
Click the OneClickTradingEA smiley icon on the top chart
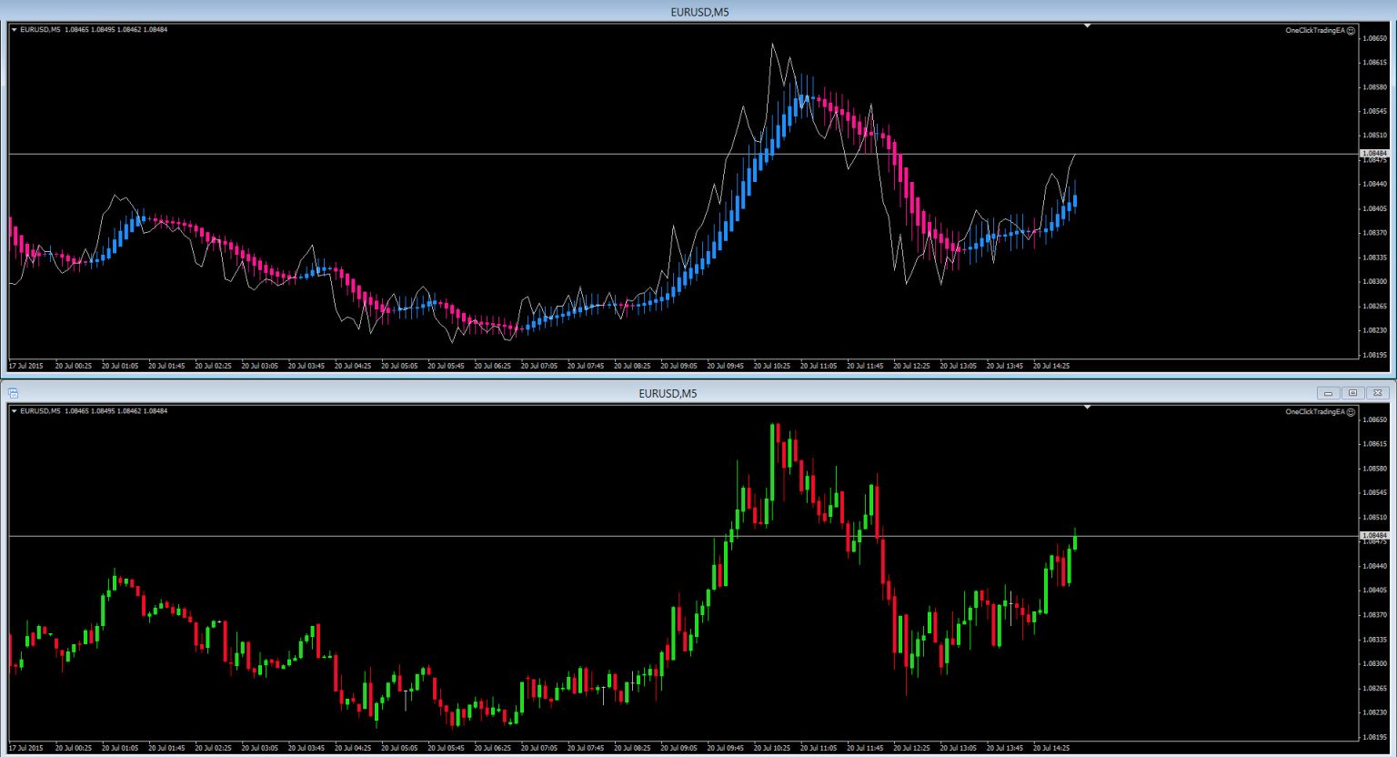coord(1352,29)
